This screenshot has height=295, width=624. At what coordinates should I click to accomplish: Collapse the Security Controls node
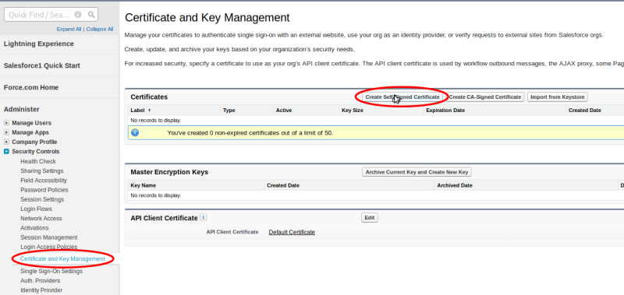6,152
